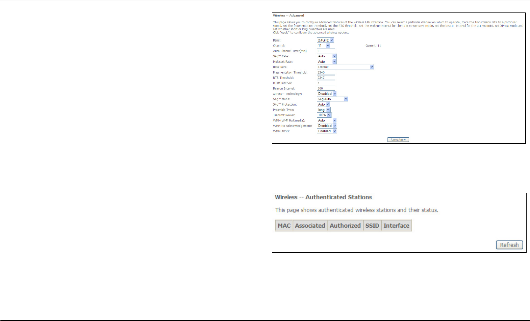Click the MAC column header

coord(284,226)
